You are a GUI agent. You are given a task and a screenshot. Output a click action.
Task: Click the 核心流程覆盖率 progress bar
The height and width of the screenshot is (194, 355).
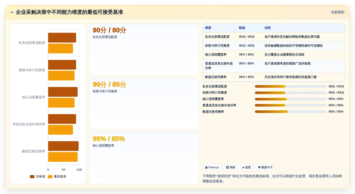[x=291, y=99]
